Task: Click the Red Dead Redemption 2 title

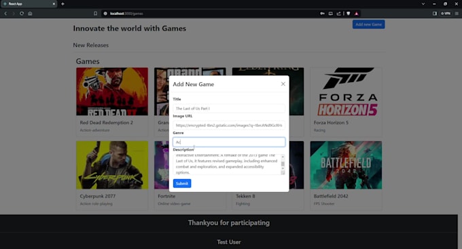Action: (x=107, y=122)
